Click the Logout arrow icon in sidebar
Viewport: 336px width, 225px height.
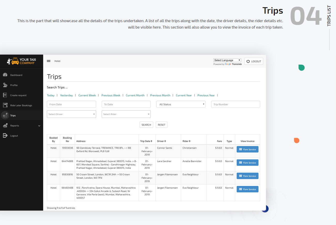coord(5,136)
